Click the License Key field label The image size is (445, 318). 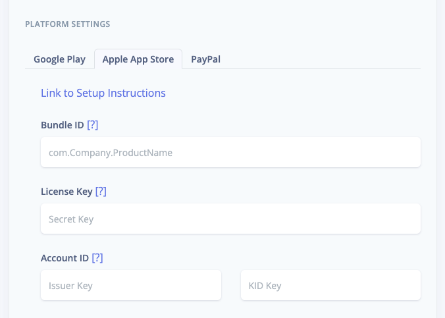[66, 191]
